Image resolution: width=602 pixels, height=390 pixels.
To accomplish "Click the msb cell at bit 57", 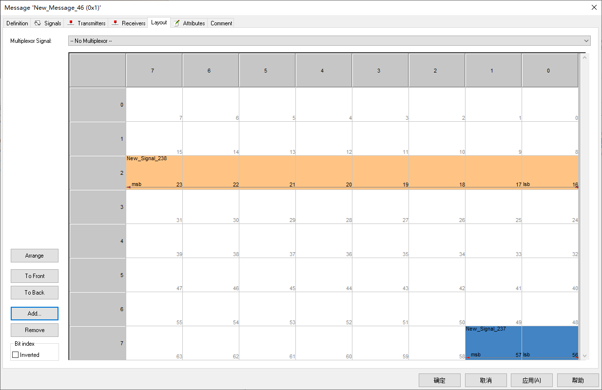I will (x=493, y=343).
